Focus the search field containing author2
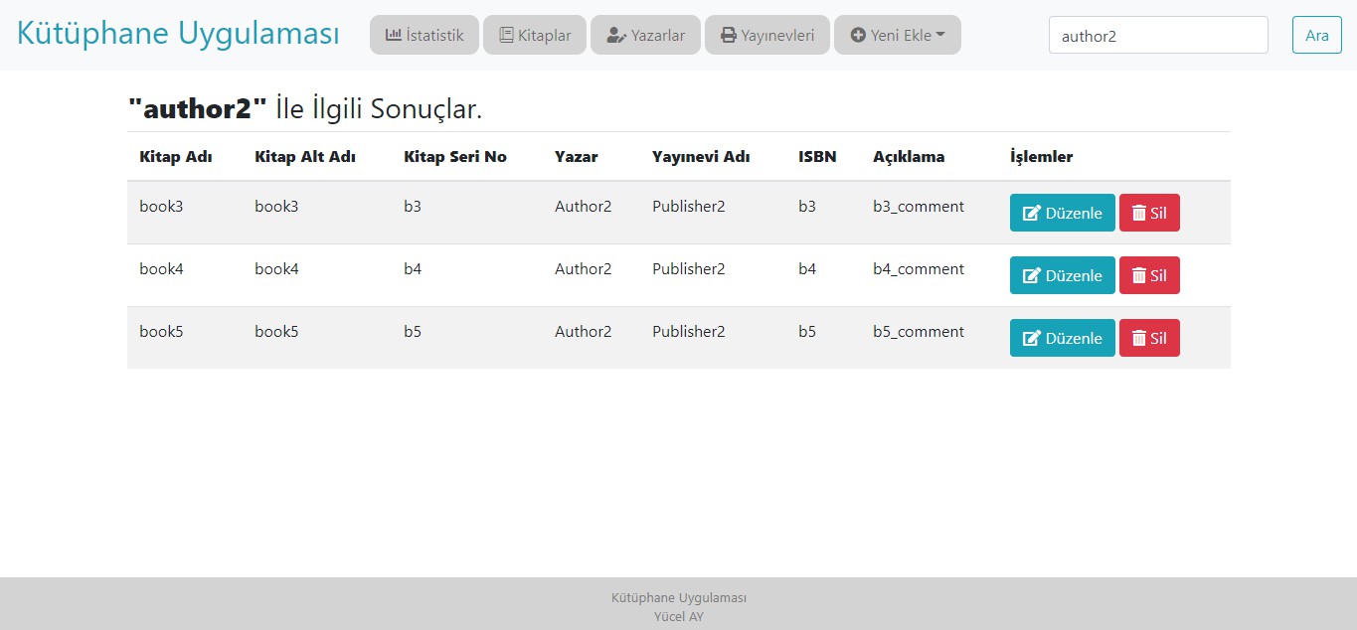The height and width of the screenshot is (630, 1357). [x=1158, y=36]
